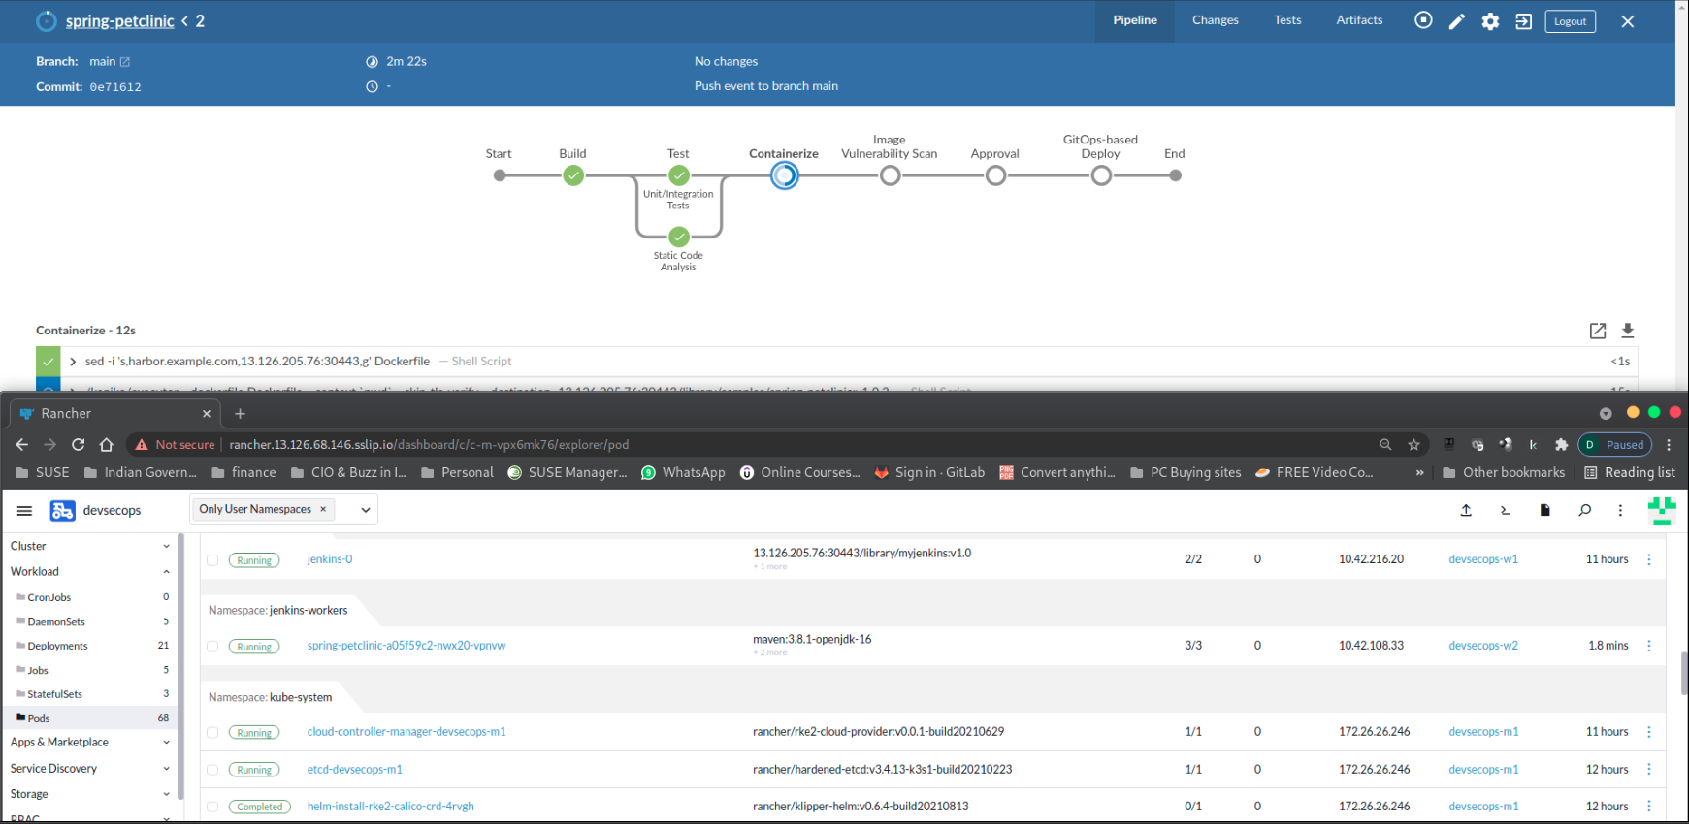Screen dimensions: 1689x824
Task: Select the Image Vulnerability Scan node
Action: click(891, 175)
